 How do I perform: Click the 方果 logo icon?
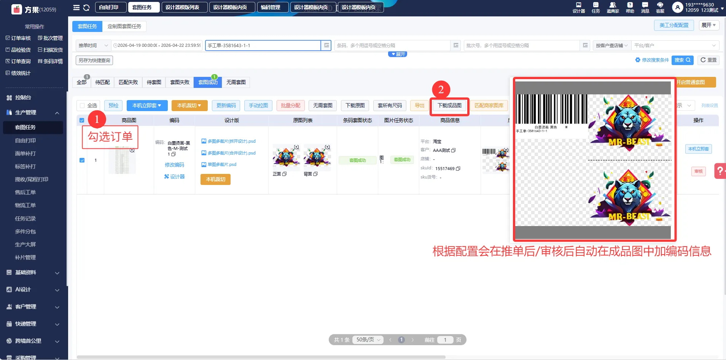click(16, 9)
